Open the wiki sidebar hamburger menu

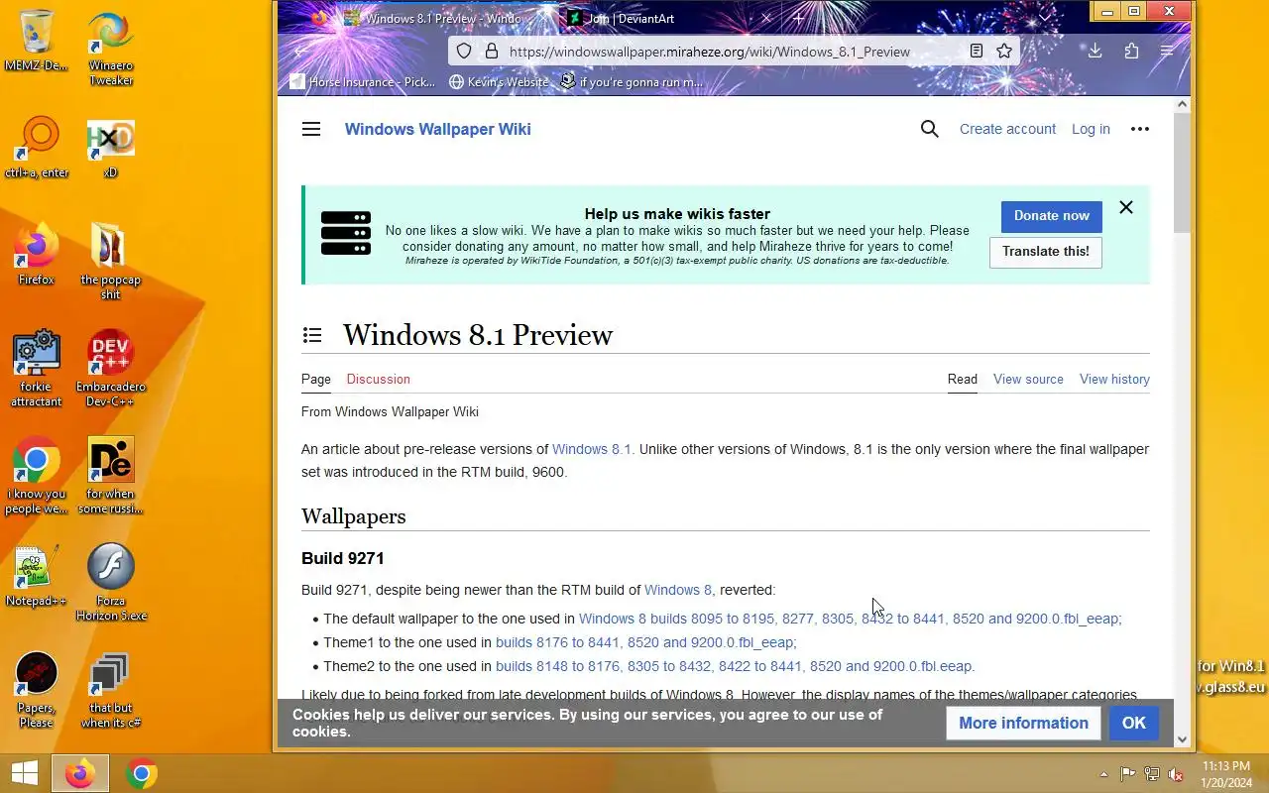pyautogui.click(x=311, y=129)
